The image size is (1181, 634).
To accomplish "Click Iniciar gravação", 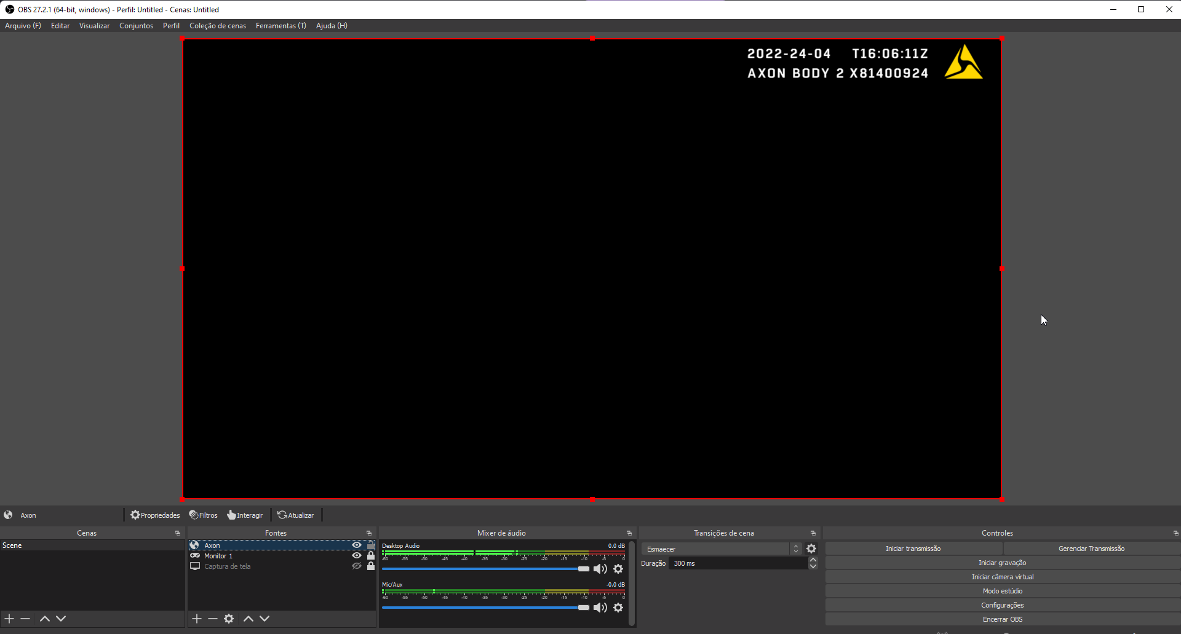I will (1003, 563).
